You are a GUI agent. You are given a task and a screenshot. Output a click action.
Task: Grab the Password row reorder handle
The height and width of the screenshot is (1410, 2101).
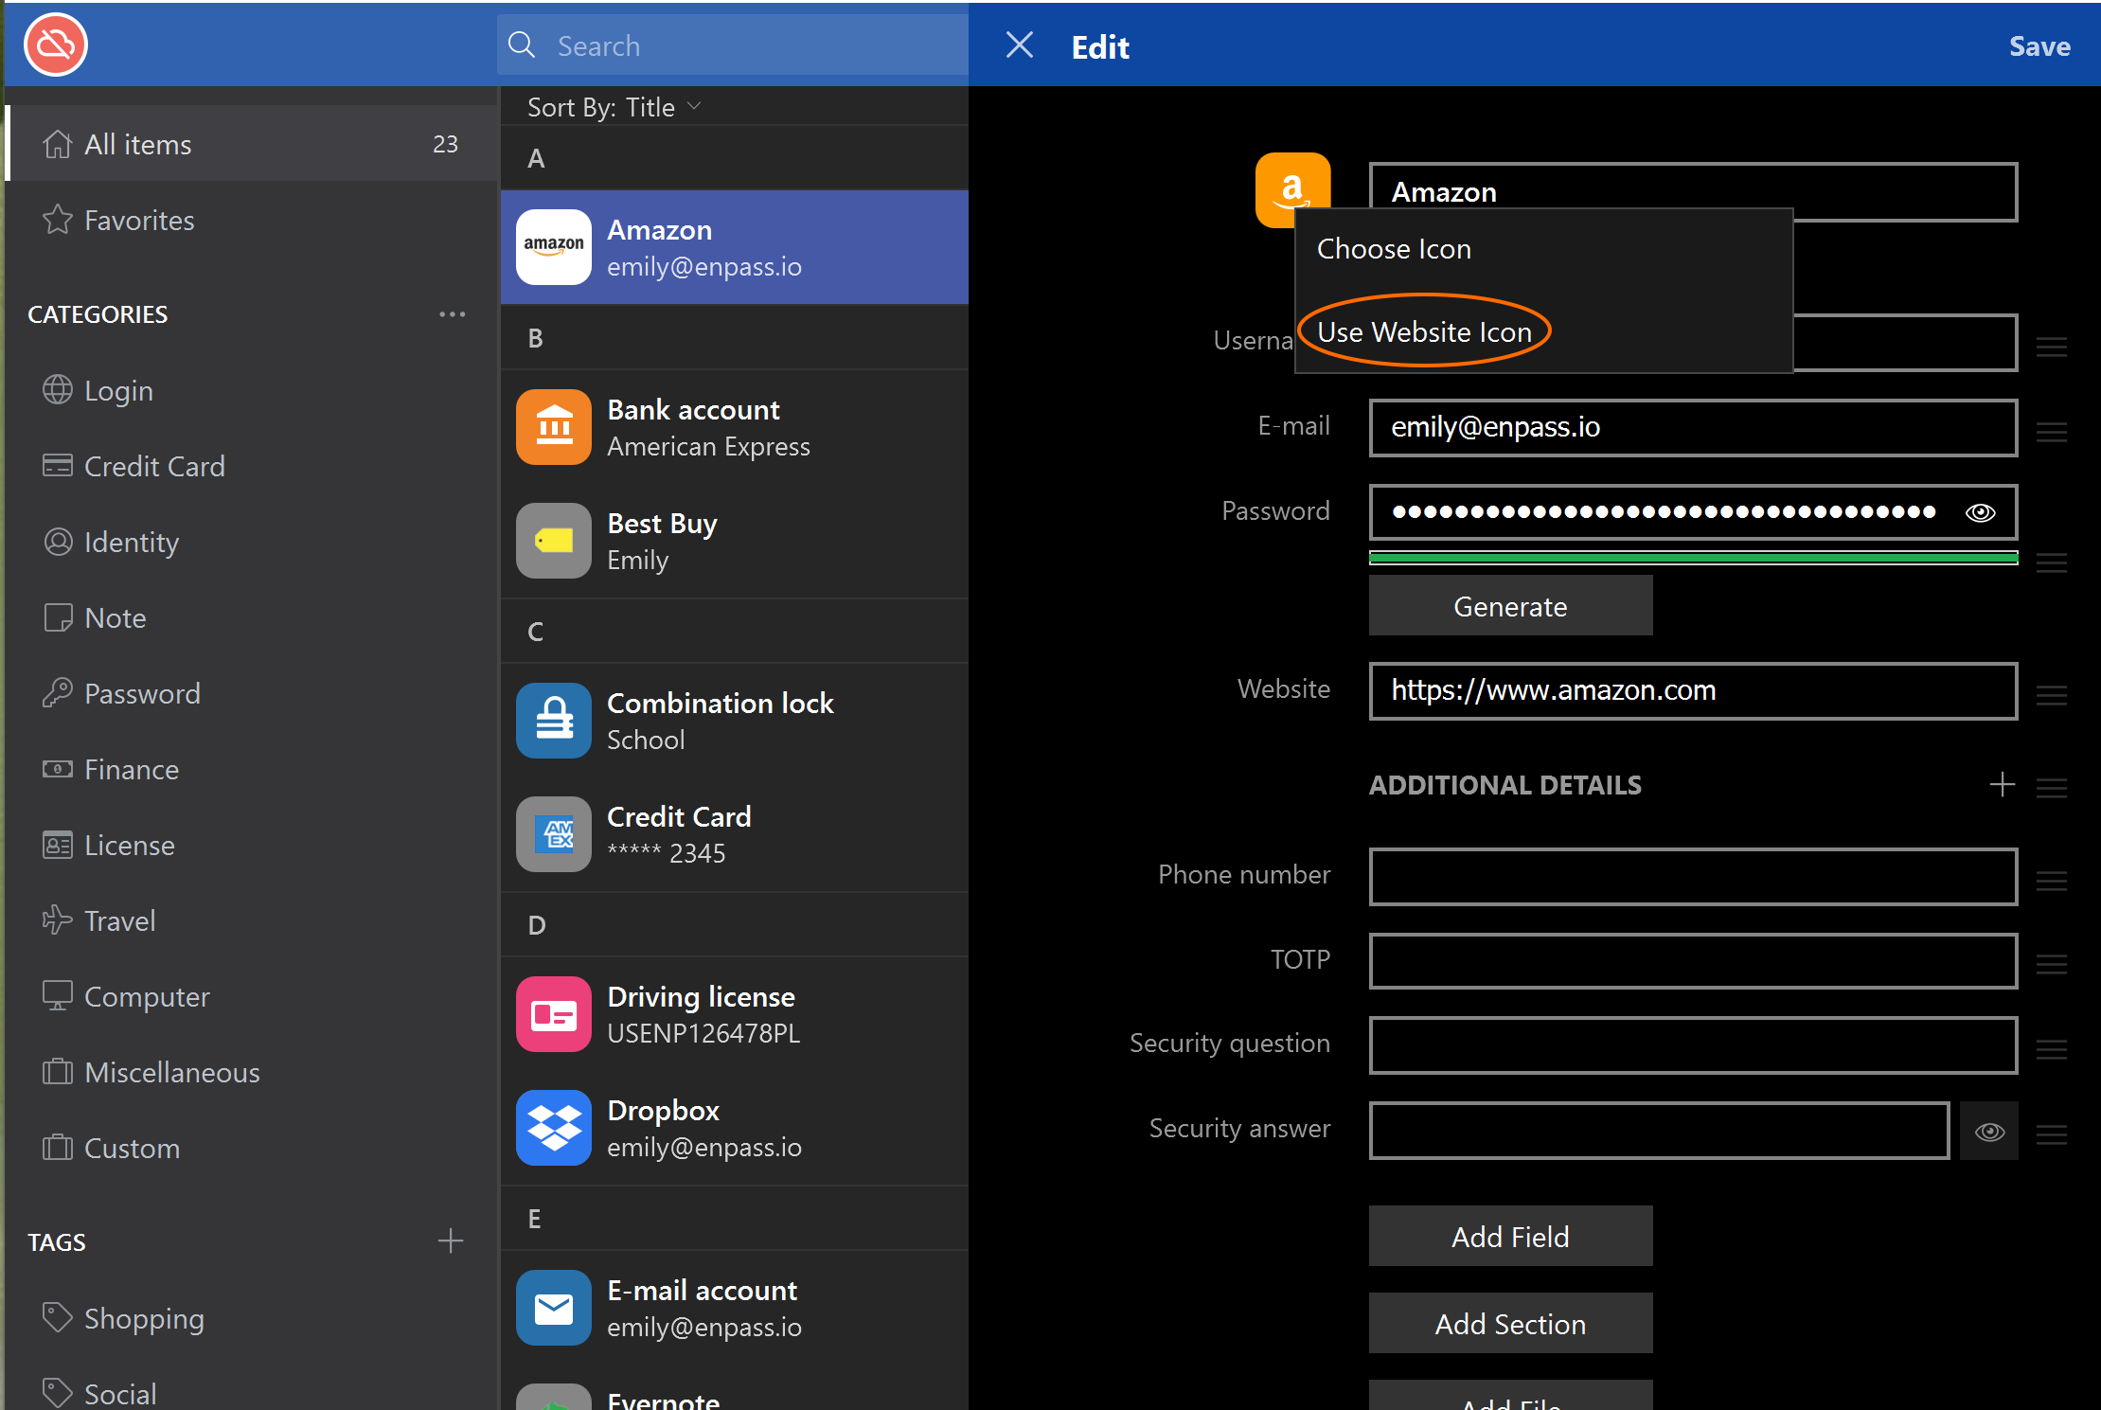pyautogui.click(x=2051, y=563)
